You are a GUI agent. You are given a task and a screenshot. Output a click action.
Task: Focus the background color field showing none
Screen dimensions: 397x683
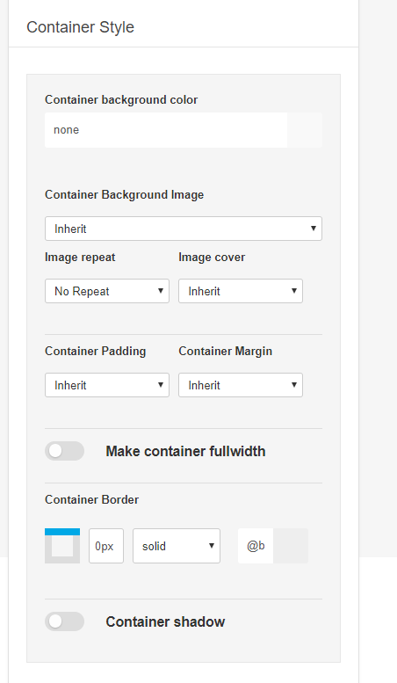(166, 130)
